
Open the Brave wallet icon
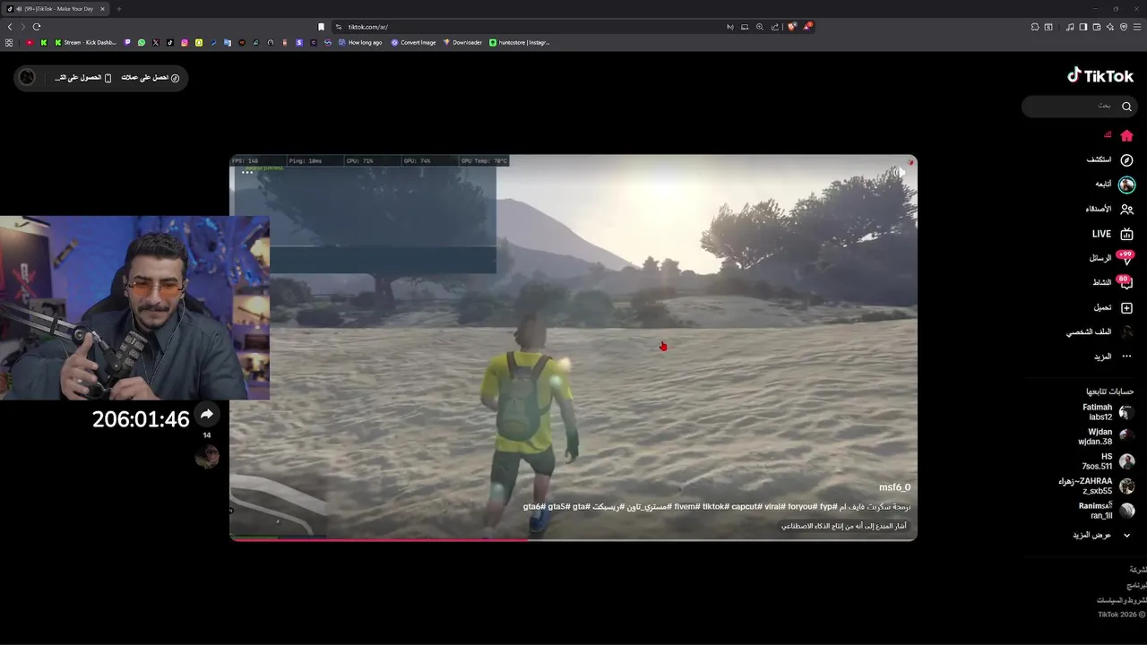click(x=1097, y=27)
